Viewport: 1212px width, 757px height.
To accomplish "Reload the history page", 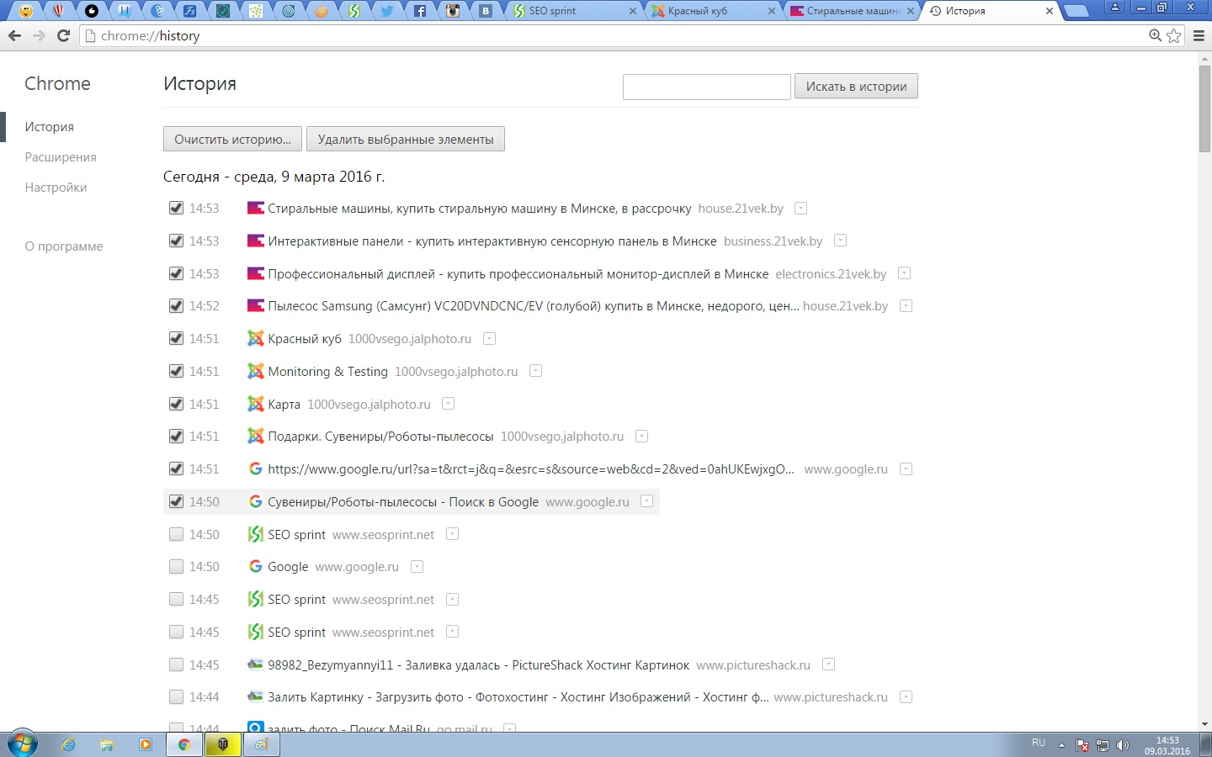I will (63, 35).
